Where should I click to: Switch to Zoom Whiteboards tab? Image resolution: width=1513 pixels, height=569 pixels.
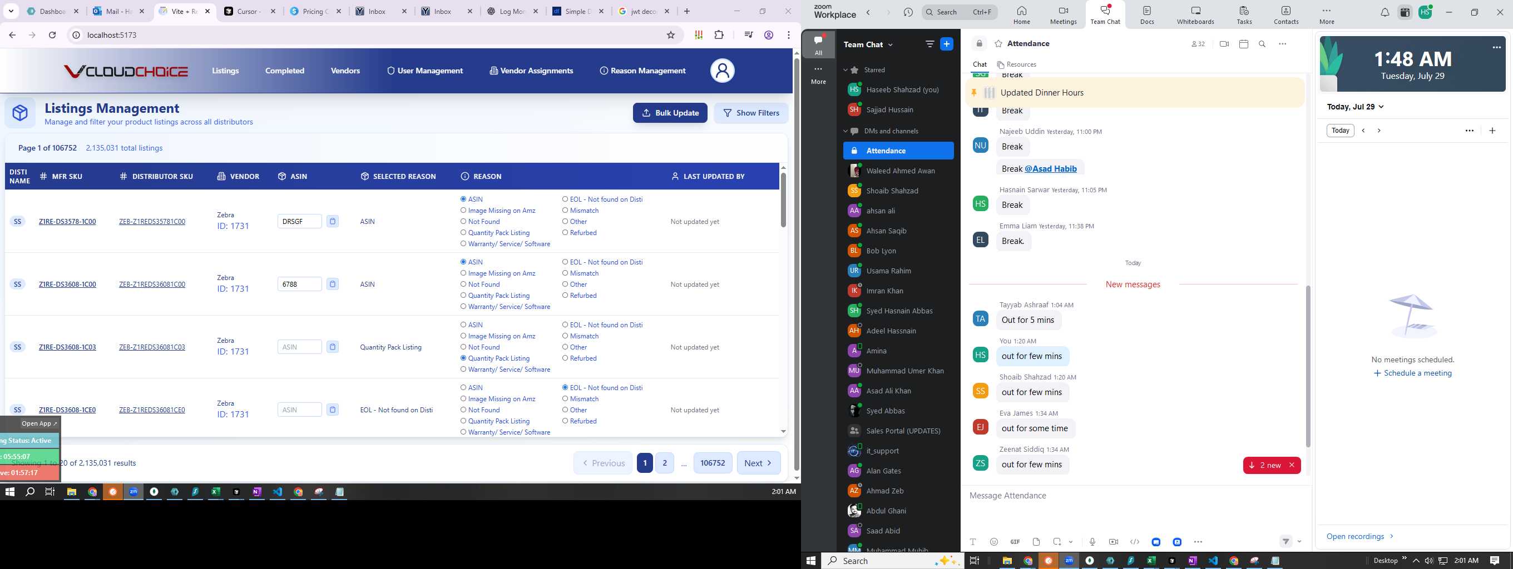(x=1195, y=15)
